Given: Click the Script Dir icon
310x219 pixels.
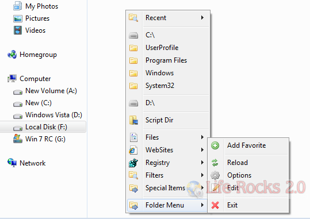Looking at the screenshot, I should point(133,120).
